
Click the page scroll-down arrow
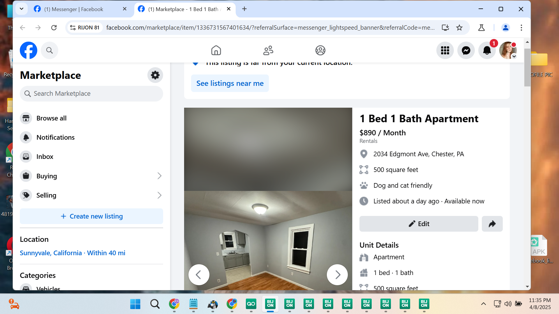point(527,287)
